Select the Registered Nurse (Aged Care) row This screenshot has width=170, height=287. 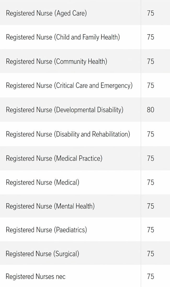pyautogui.click(x=85, y=13)
